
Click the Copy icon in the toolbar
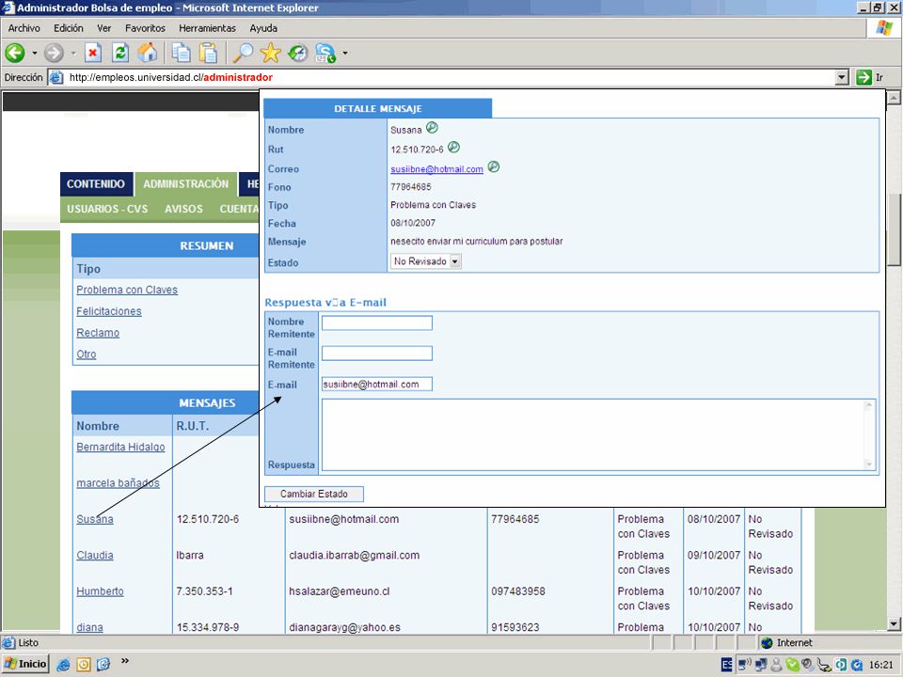[182, 53]
